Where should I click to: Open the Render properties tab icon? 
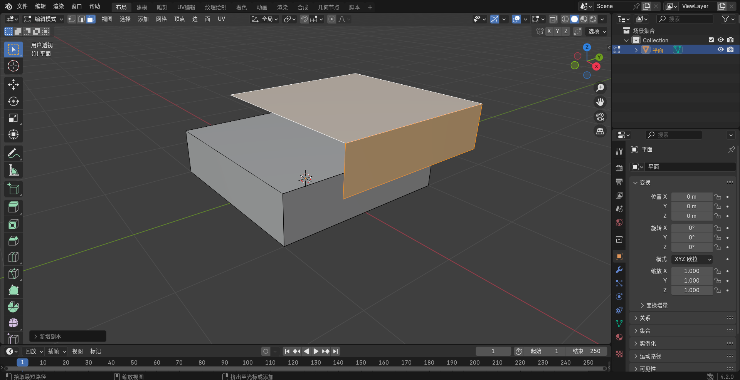point(619,168)
